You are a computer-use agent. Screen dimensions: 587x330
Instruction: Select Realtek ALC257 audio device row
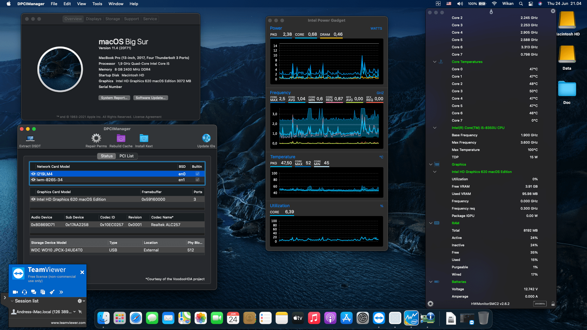(x=117, y=225)
